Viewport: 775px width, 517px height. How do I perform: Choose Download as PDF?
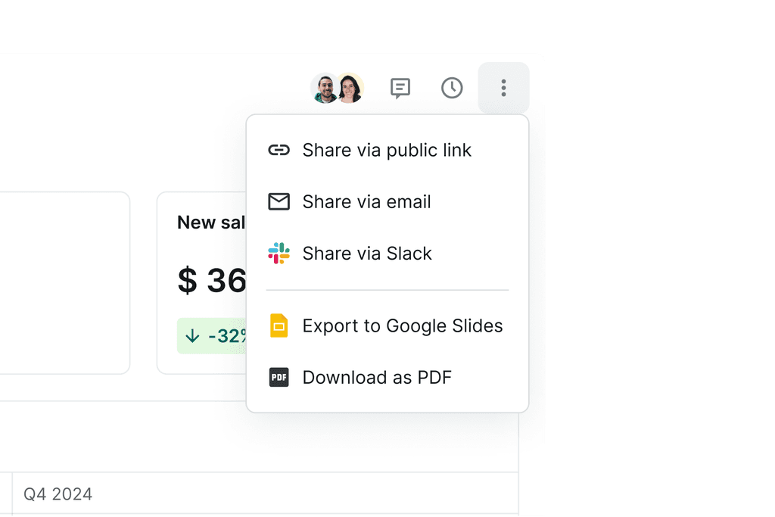pyautogui.click(x=377, y=377)
